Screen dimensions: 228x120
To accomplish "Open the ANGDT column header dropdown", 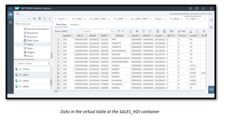I will pyautogui.click(x=141, y=36).
